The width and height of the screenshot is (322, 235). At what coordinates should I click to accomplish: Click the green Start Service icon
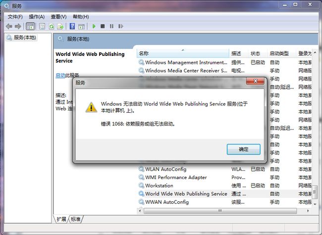pos(94,26)
